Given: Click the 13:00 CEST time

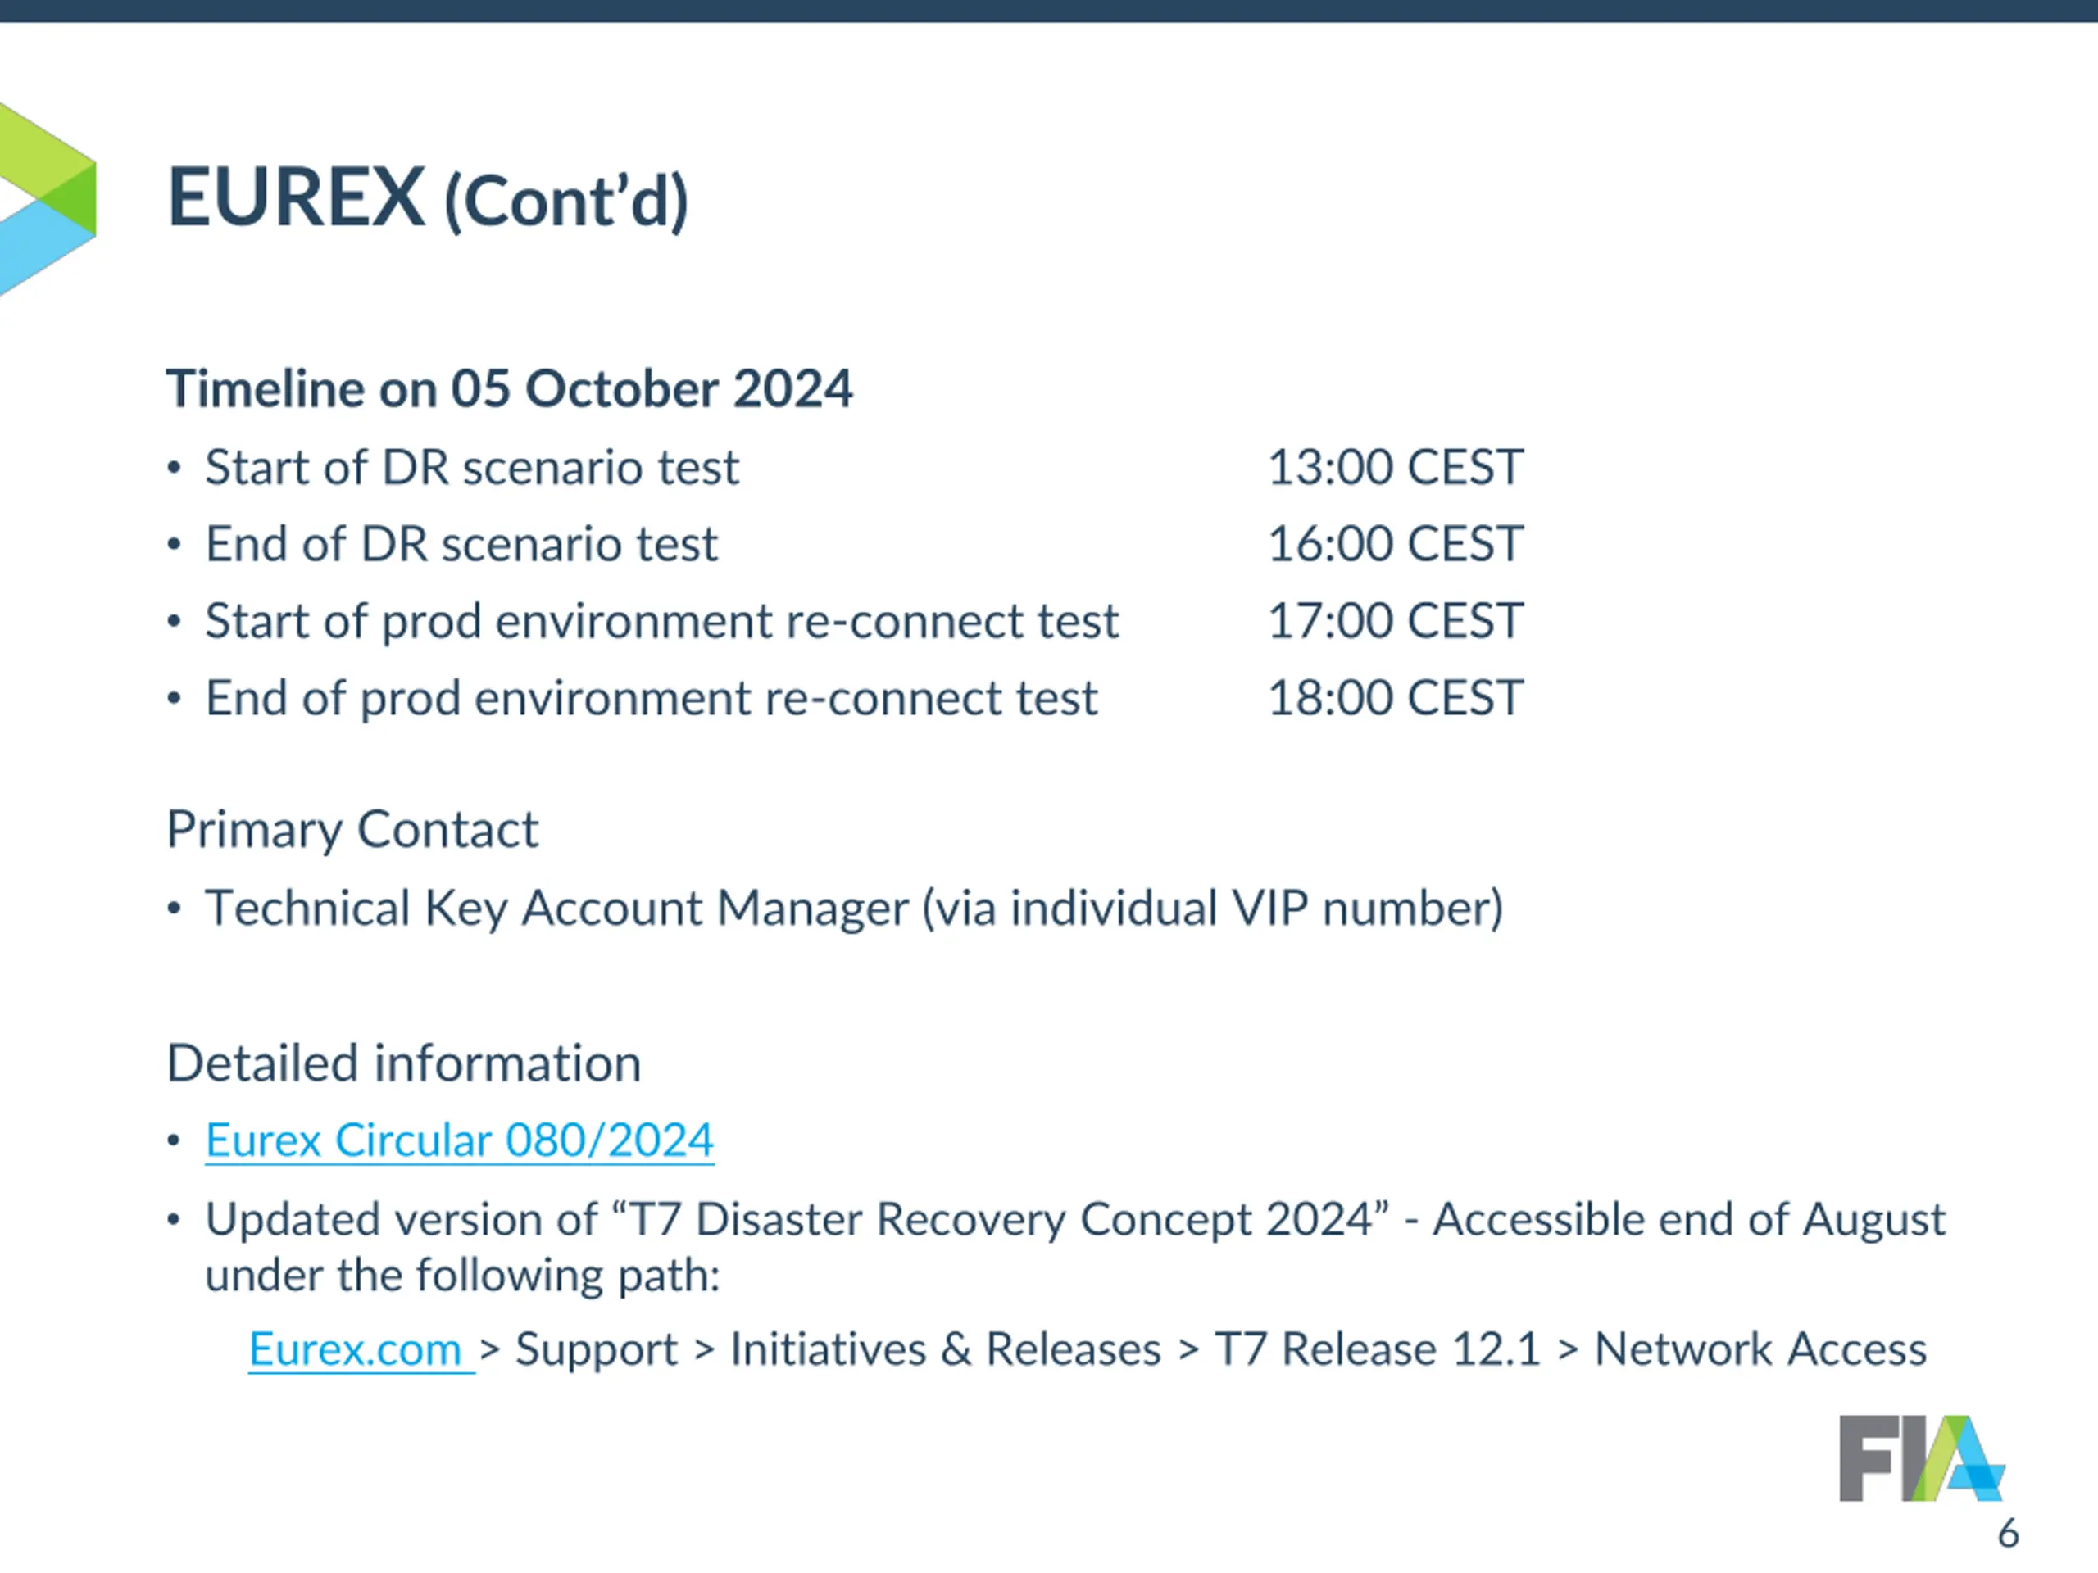Looking at the screenshot, I should pyautogui.click(x=1395, y=468).
